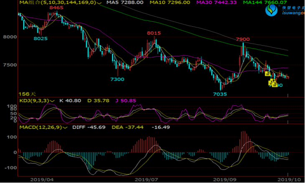
Task: Select the K 40.80 readout
Action: coord(70,101)
